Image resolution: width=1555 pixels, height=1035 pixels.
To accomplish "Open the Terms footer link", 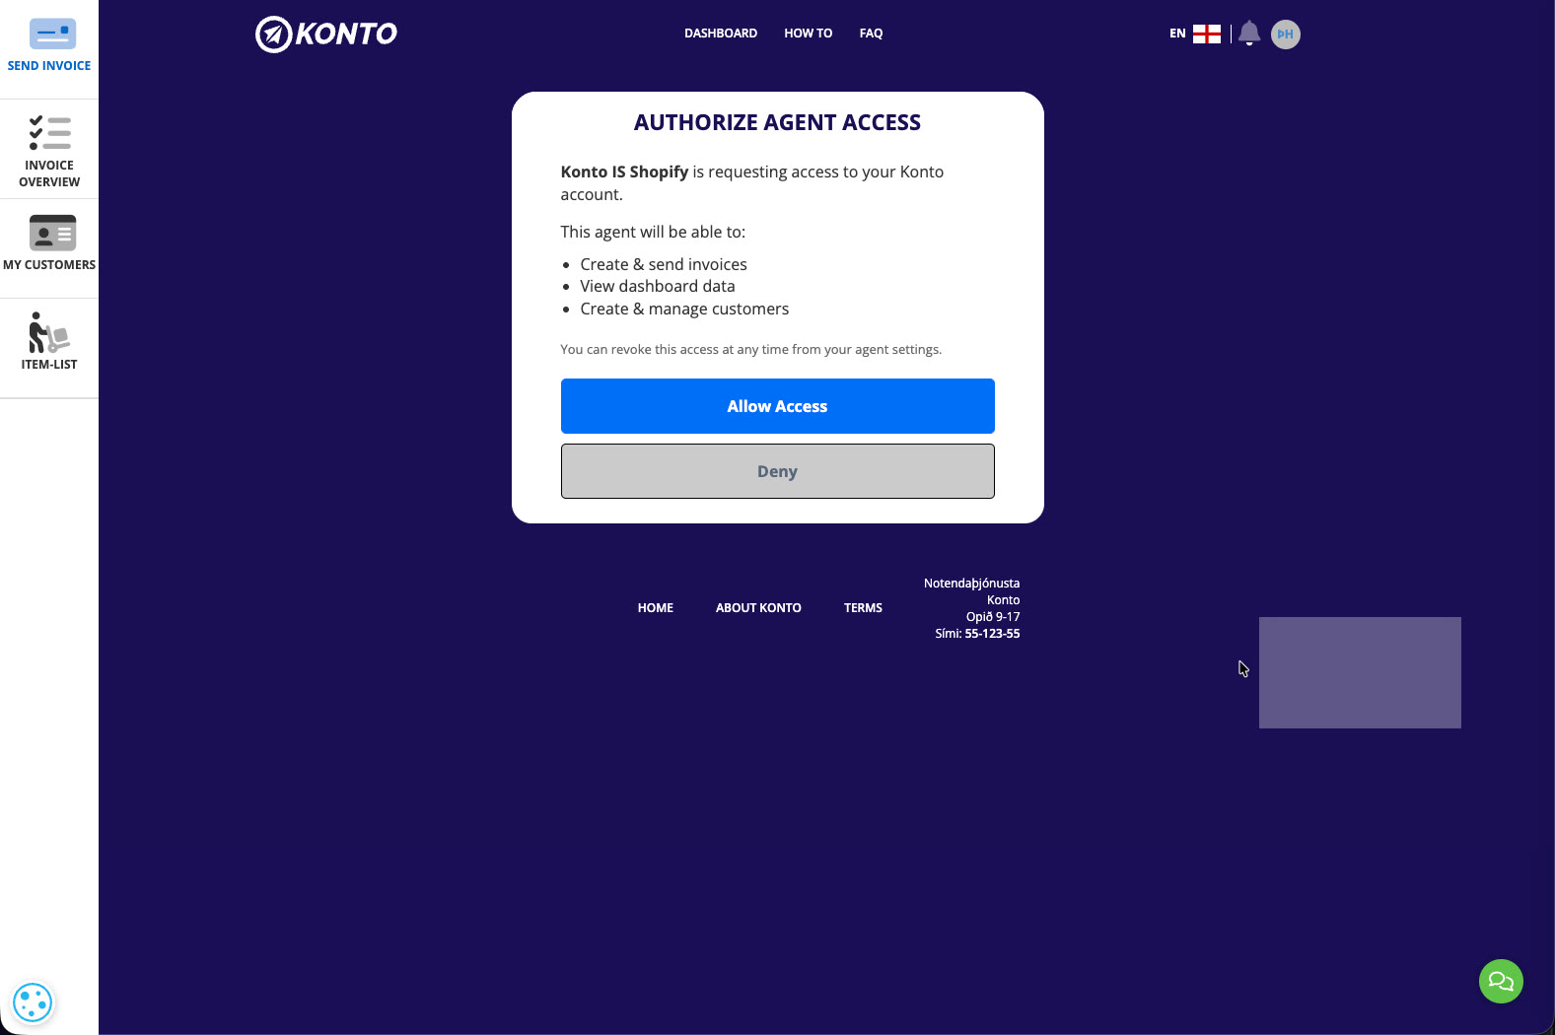I will click(863, 608).
